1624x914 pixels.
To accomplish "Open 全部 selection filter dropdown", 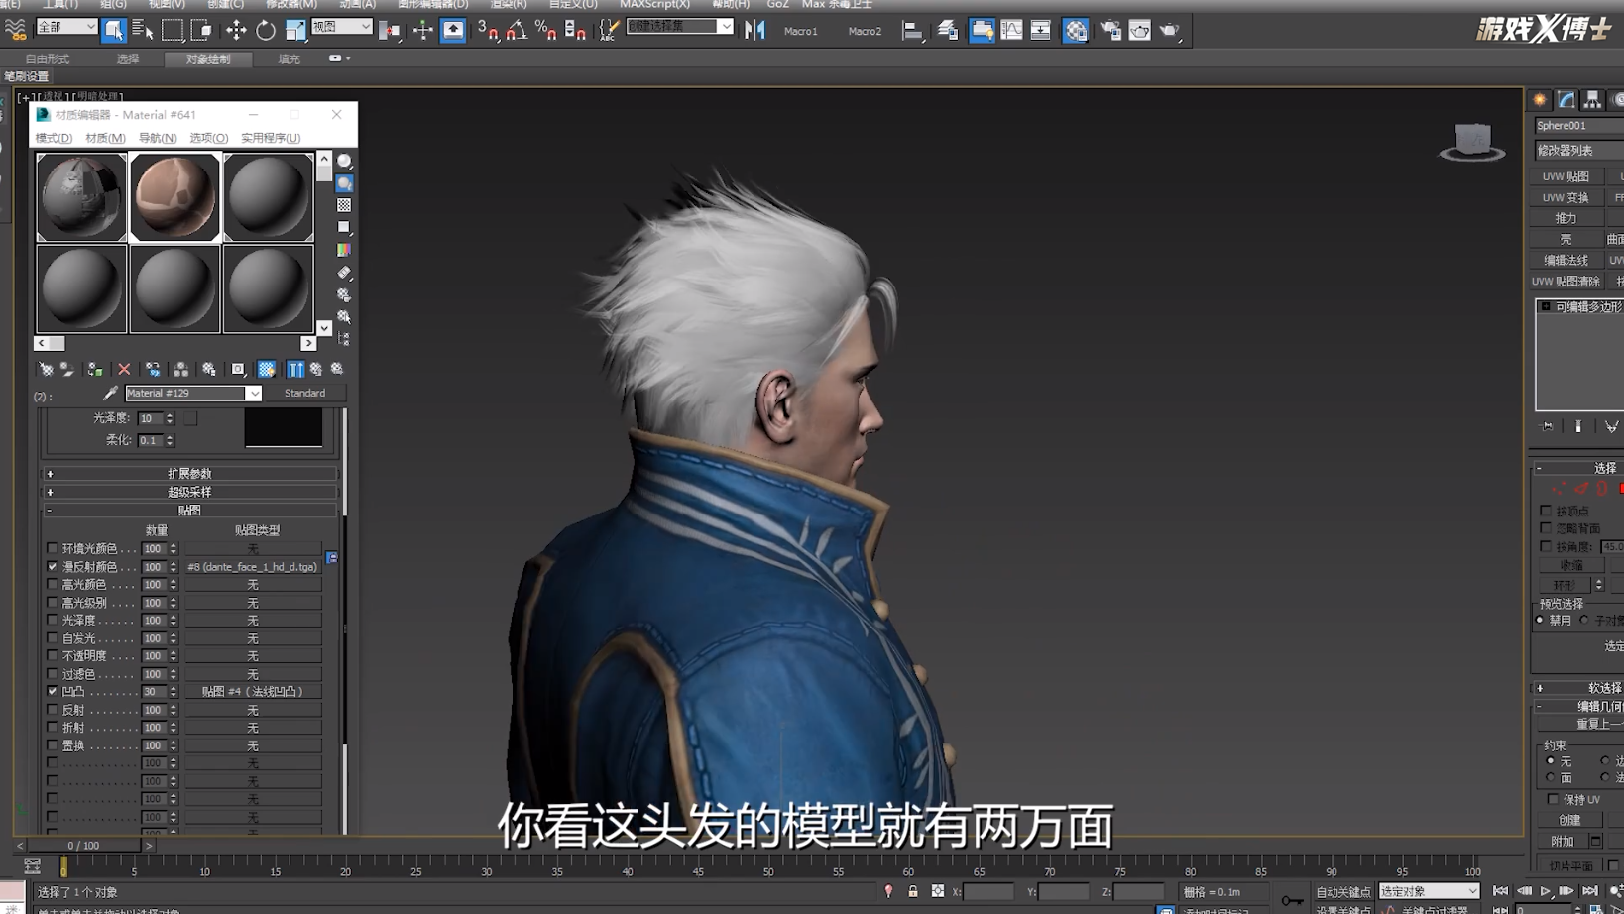I will (66, 27).
